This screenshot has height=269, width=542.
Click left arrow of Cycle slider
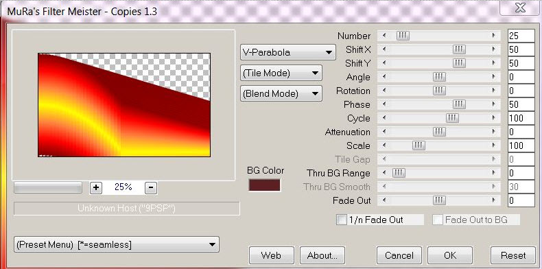[x=384, y=118]
